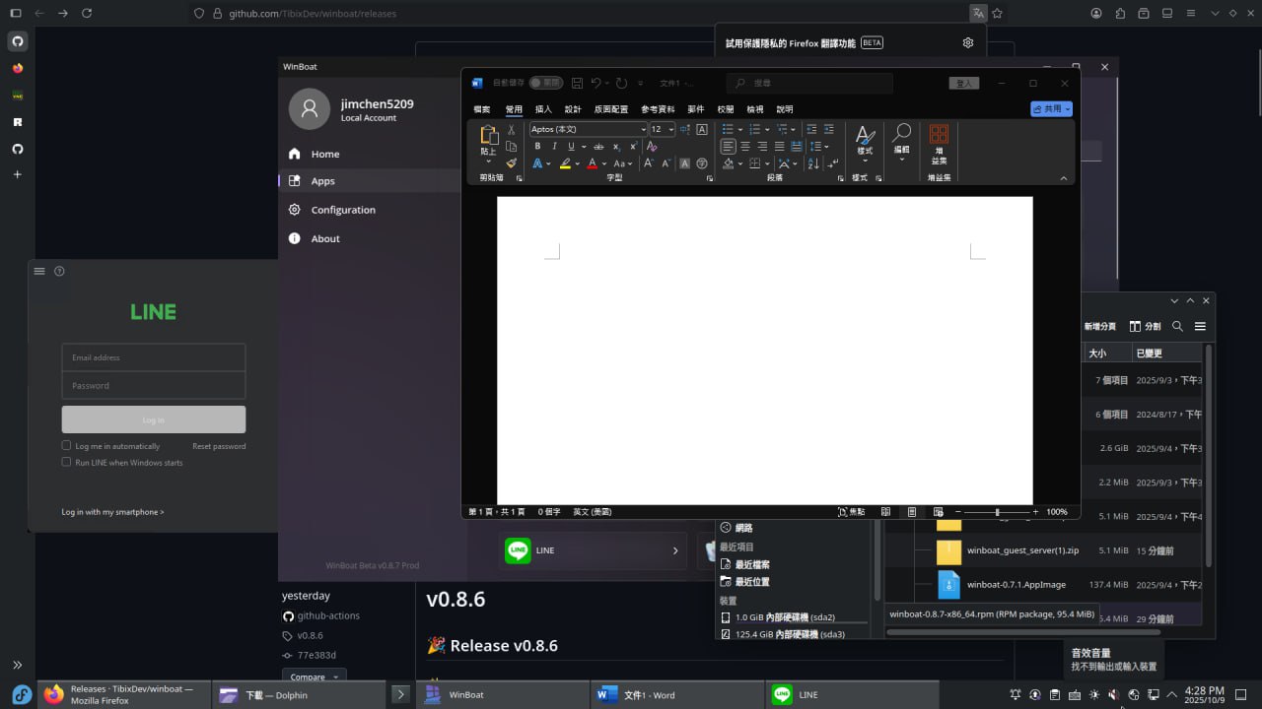
Task: Click the Italic icon in Word ribbon
Action: 554,147
